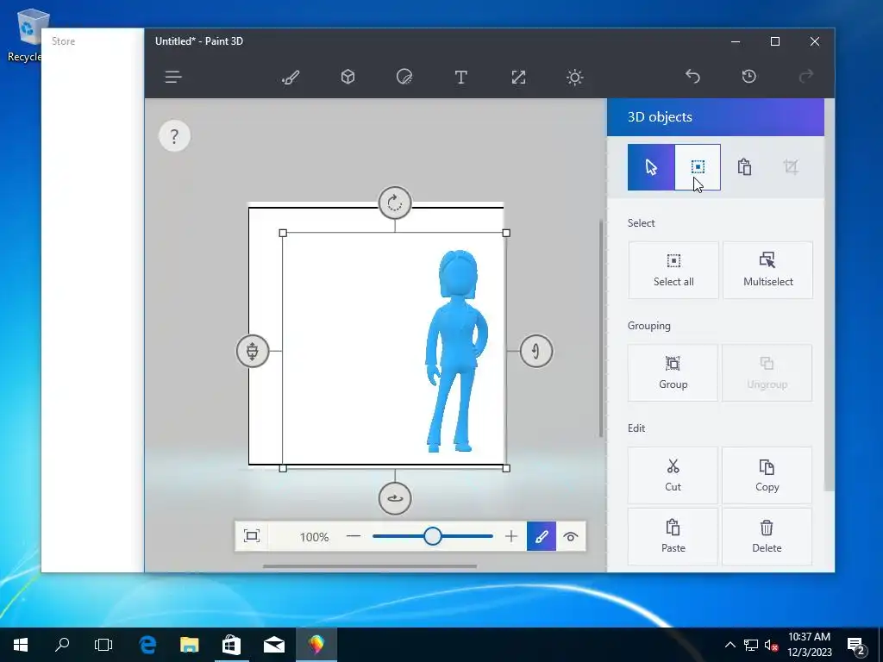Click the Y-axis rotate handle below selection
This screenshot has height=662, width=883.
[x=395, y=498]
